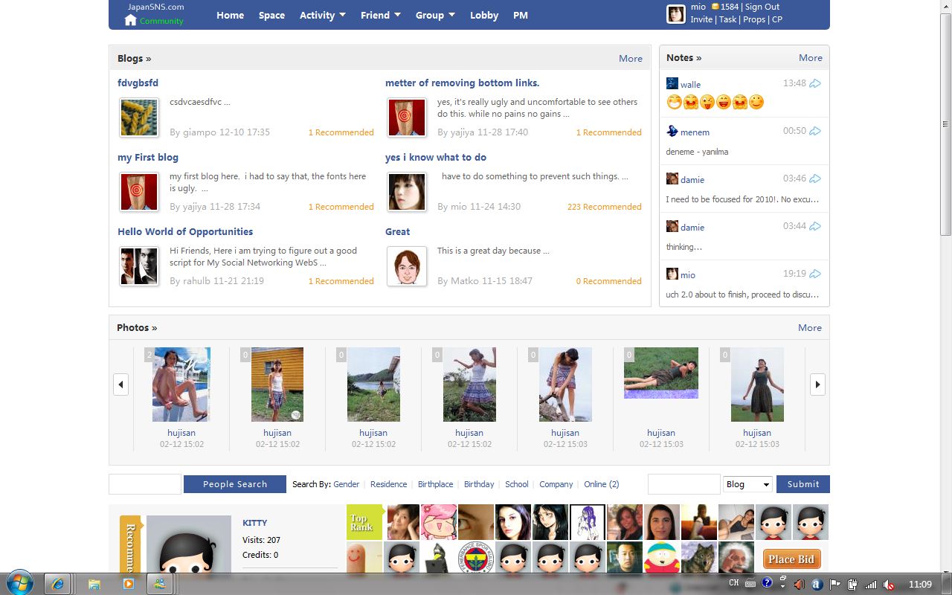Open menem's small avatar in Notes
The image size is (952, 595).
click(x=672, y=131)
